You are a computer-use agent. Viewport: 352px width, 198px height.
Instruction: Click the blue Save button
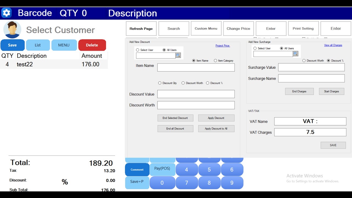[12, 45]
